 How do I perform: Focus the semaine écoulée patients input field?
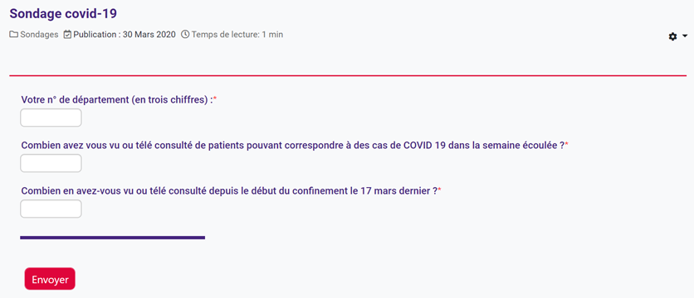tap(51, 163)
